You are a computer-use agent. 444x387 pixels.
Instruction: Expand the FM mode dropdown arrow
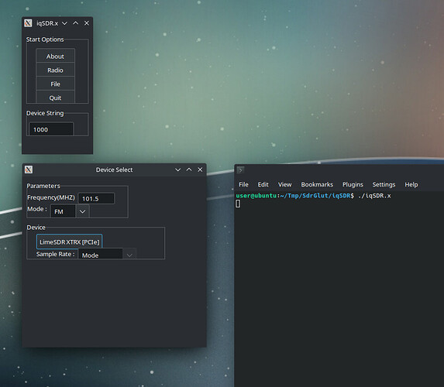tap(82, 211)
